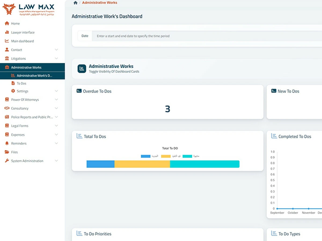Click the Overdue To Dos card icon
Image resolution: width=322 pixels, height=241 pixels.
click(79, 91)
